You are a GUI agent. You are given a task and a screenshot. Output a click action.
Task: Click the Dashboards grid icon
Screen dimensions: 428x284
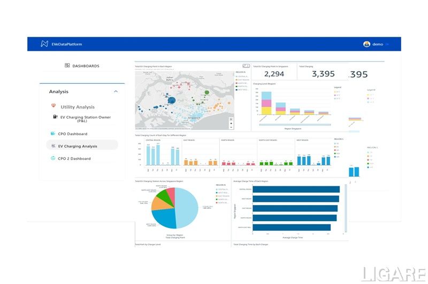pyautogui.click(x=67, y=66)
